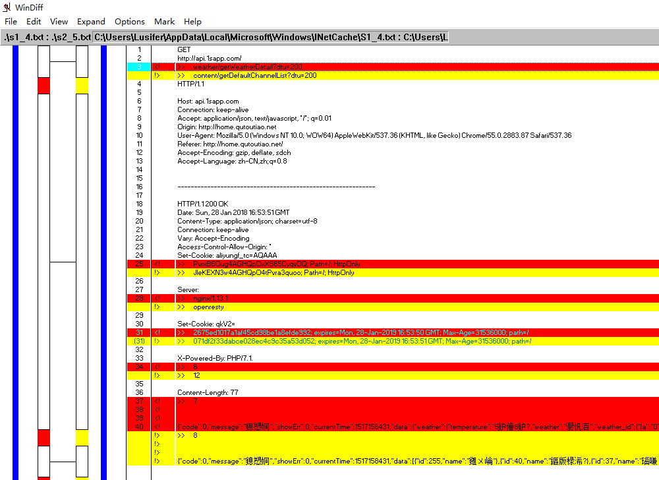
Task: Click the WinDiff icon in title bar
Action: (x=7, y=7)
